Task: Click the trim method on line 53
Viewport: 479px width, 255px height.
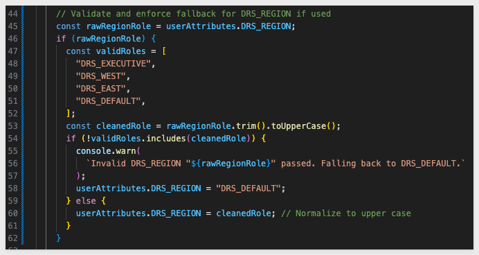Action: tap(246, 126)
